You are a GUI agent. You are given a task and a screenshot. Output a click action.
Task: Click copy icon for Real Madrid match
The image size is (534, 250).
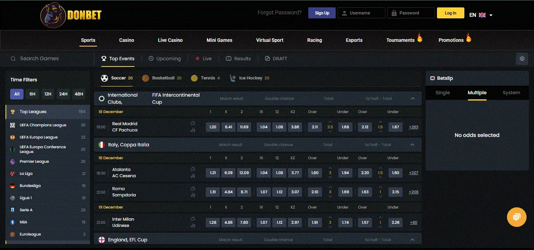pyautogui.click(x=193, y=123)
